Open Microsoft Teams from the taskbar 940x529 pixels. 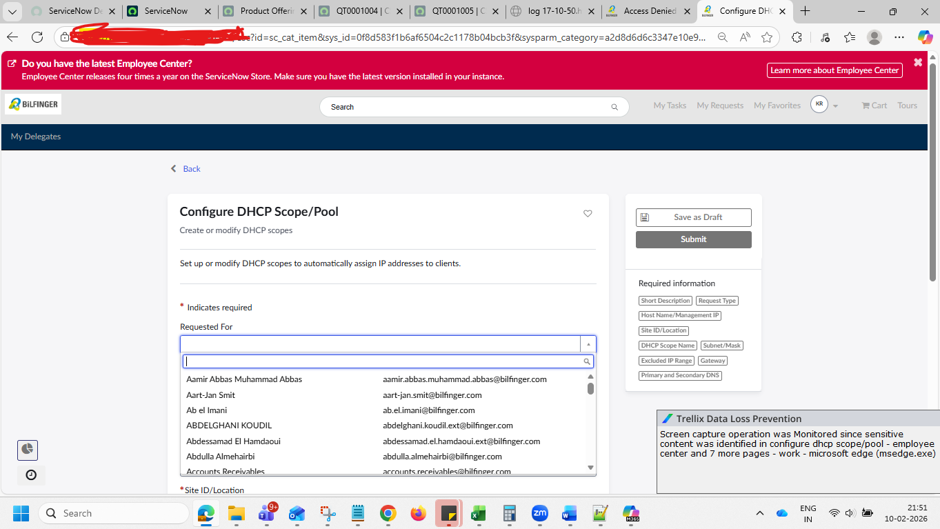(x=266, y=513)
